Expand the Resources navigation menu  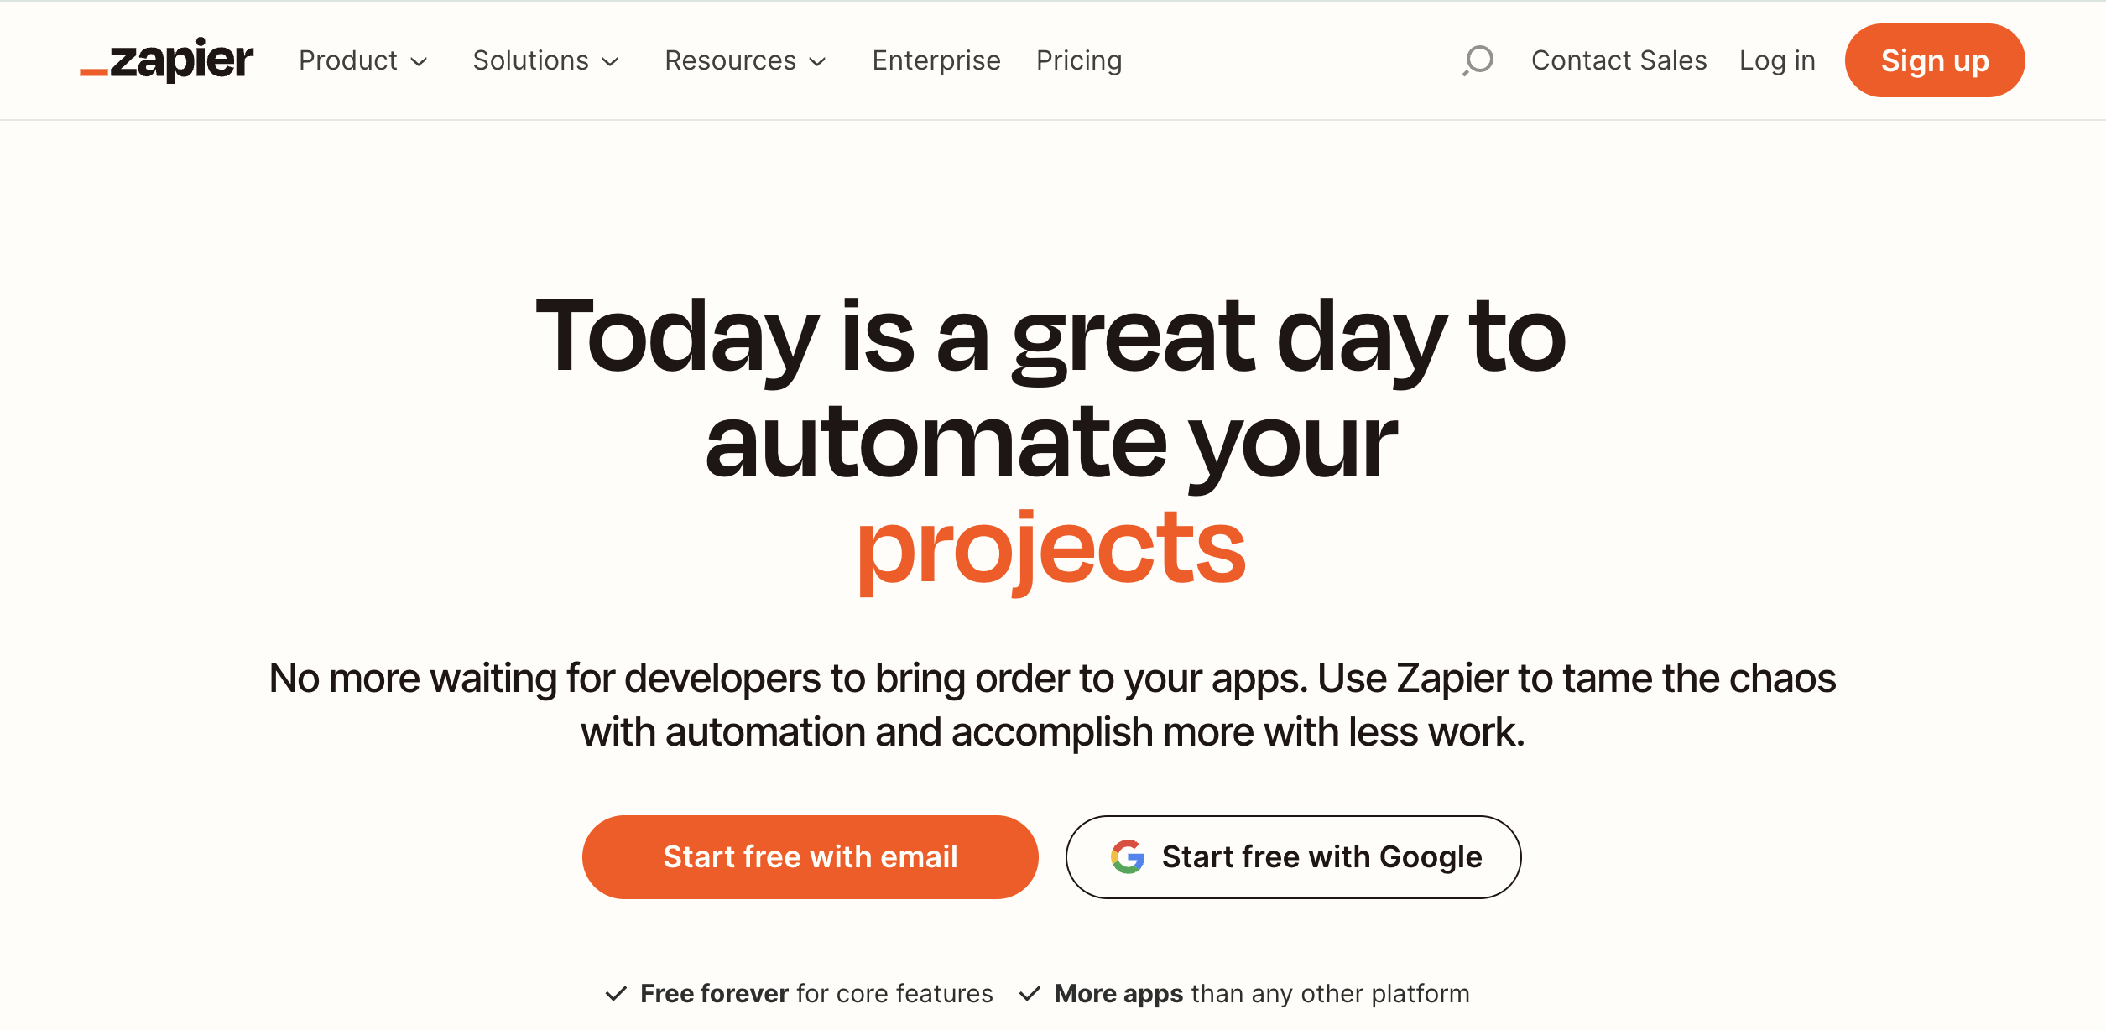(x=745, y=60)
